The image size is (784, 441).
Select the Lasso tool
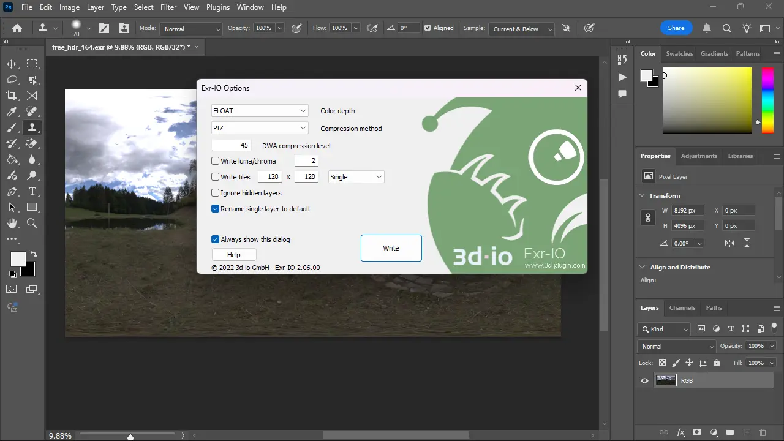[12, 80]
